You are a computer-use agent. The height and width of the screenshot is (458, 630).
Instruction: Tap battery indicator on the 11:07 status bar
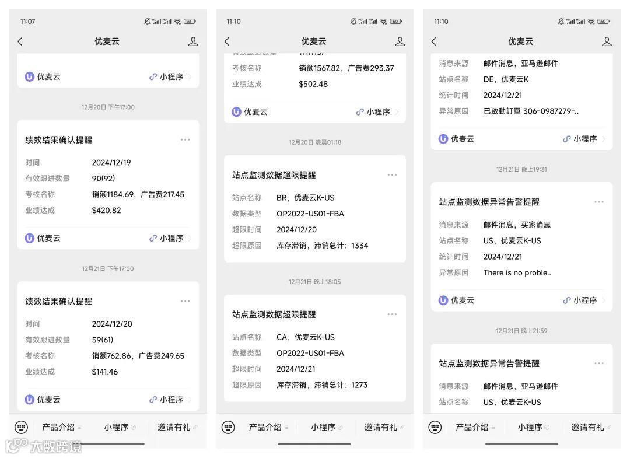coord(190,21)
